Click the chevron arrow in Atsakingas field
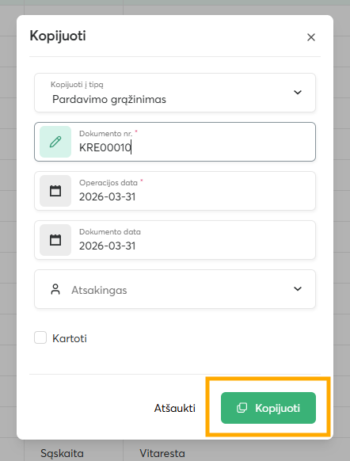350x461 pixels. (x=298, y=288)
